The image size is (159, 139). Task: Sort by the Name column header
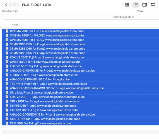point(15,24)
